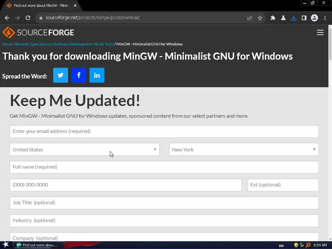Viewport: 332px width, 249px height.
Task: Click the Full name field
Action: pyautogui.click(x=164, y=167)
